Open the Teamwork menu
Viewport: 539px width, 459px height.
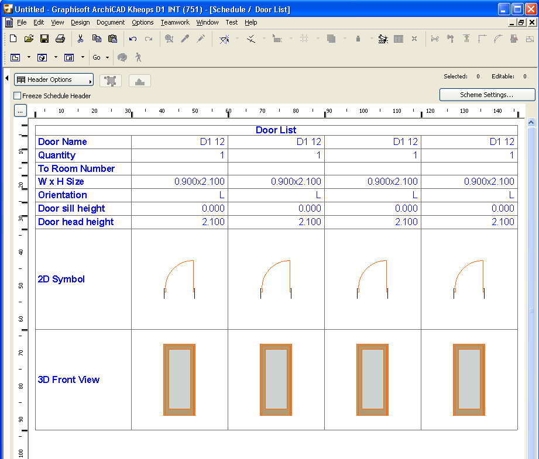[x=175, y=22]
